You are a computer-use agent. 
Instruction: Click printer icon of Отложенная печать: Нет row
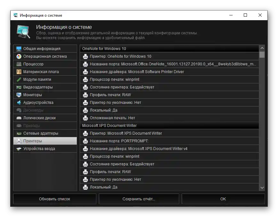(85, 118)
